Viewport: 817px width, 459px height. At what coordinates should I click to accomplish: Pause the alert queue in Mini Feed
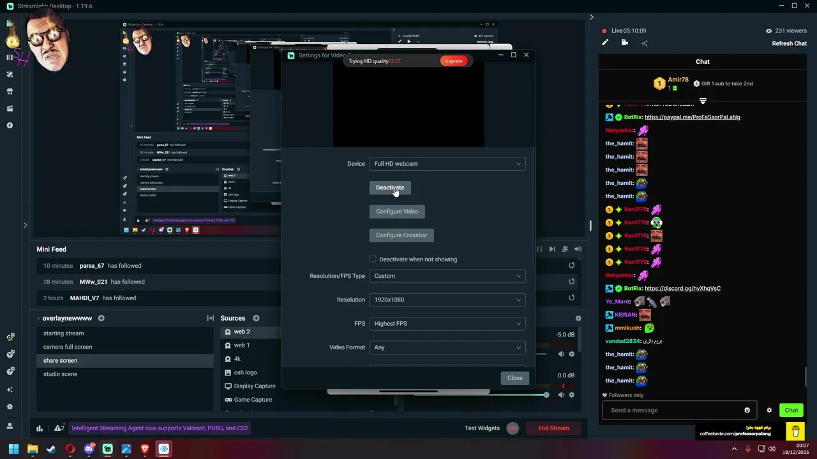[x=539, y=249]
